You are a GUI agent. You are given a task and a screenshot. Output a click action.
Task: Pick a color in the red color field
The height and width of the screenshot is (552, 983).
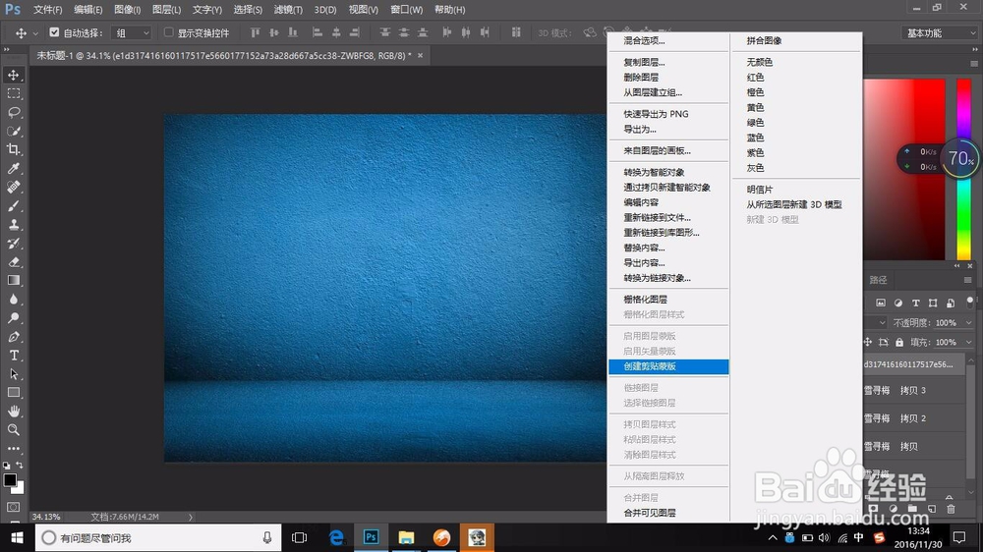click(904, 169)
